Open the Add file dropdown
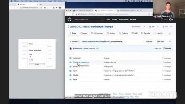The height and width of the screenshot is (104, 185). click(161, 42)
